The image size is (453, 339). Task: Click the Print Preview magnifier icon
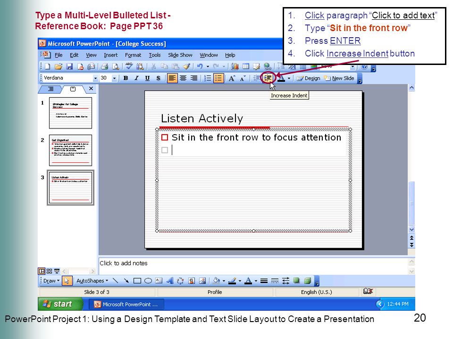[116, 66]
